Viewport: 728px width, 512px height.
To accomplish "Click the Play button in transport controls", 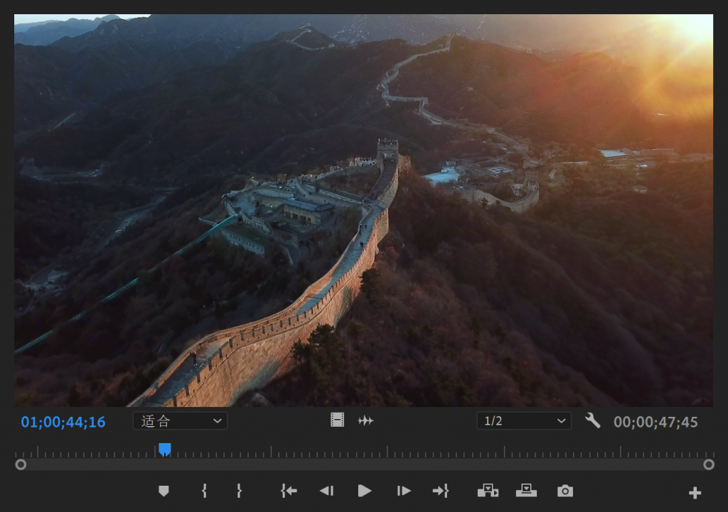I will pyautogui.click(x=365, y=491).
